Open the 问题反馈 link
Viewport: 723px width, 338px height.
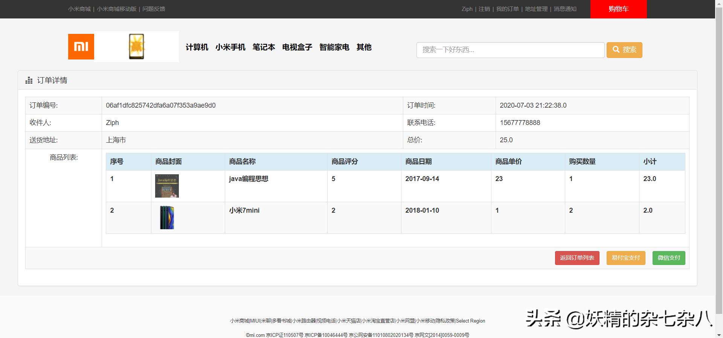click(x=154, y=9)
